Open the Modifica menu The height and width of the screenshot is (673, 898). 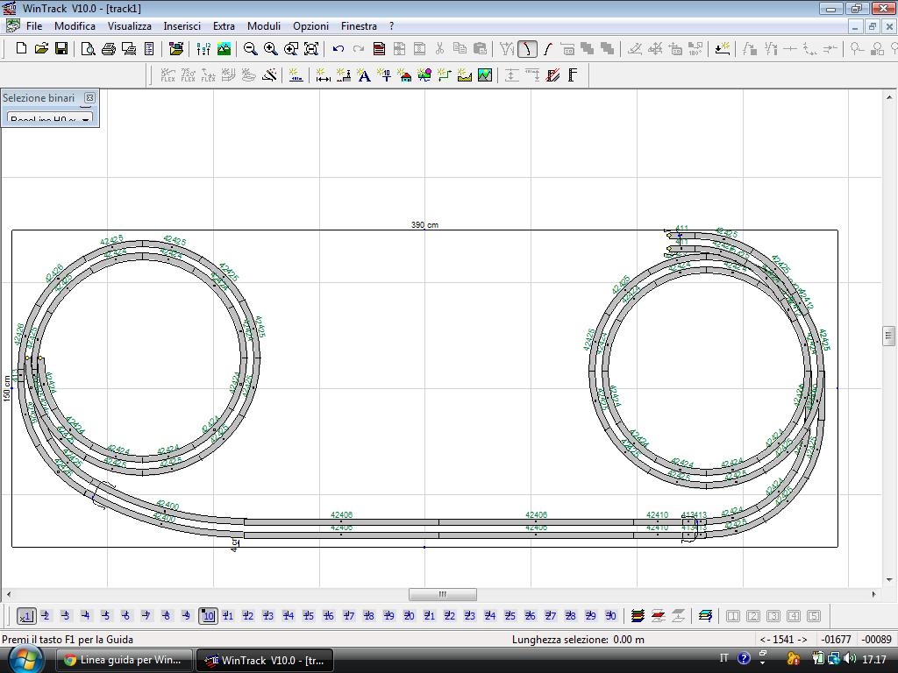tap(75, 25)
